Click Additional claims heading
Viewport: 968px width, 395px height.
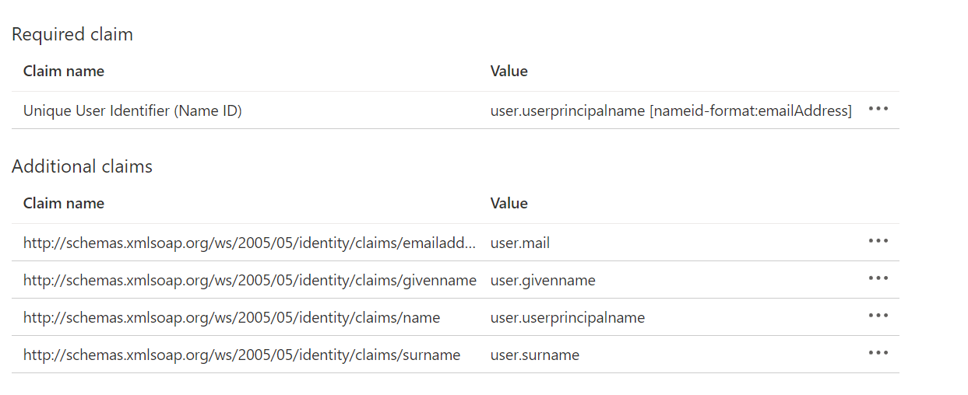tap(82, 166)
